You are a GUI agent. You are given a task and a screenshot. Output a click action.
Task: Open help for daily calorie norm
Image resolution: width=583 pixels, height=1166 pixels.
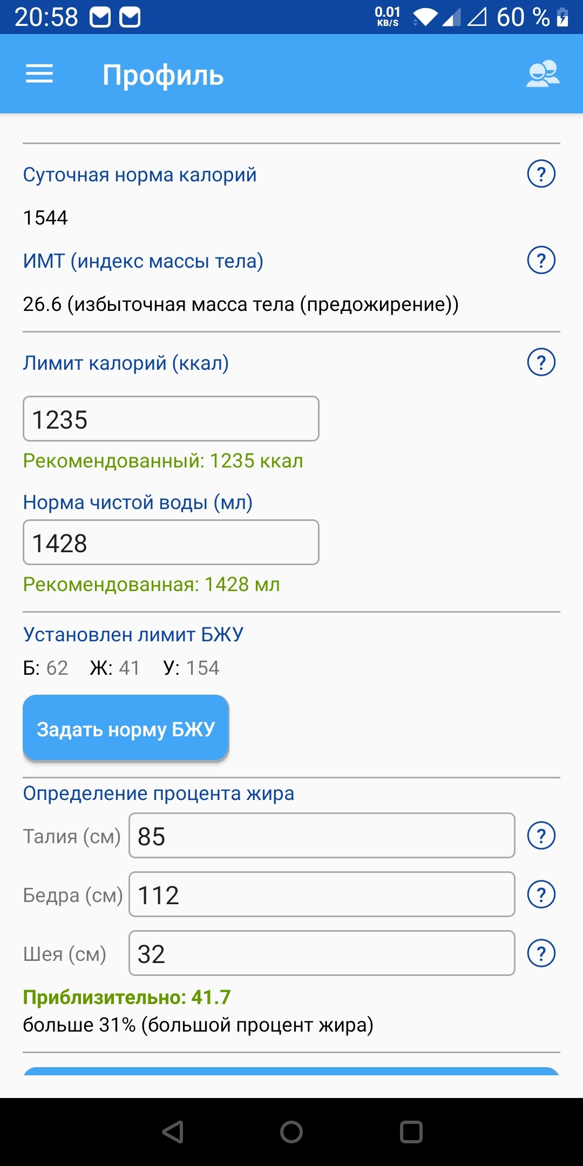click(x=541, y=174)
